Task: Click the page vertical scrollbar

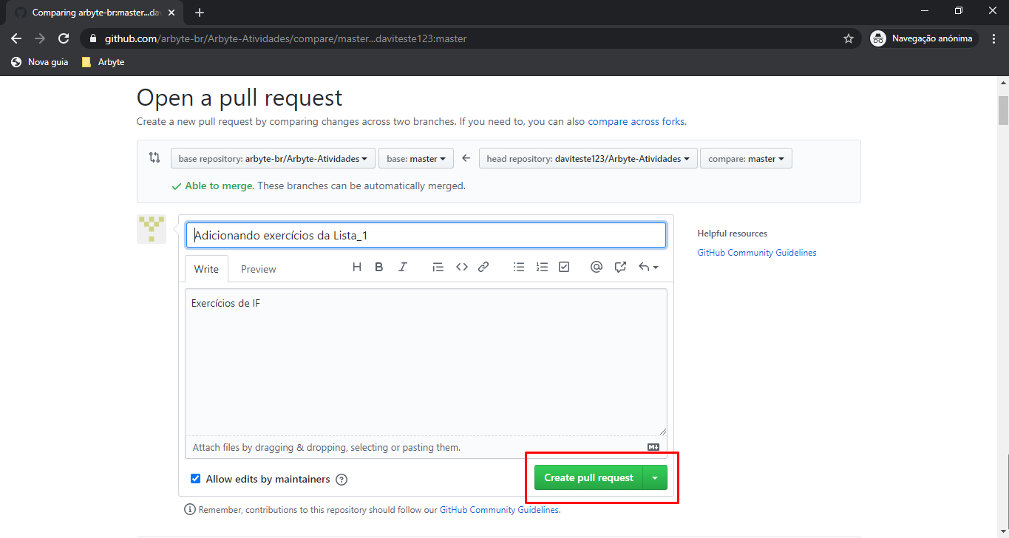Action: tap(1003, 111)
